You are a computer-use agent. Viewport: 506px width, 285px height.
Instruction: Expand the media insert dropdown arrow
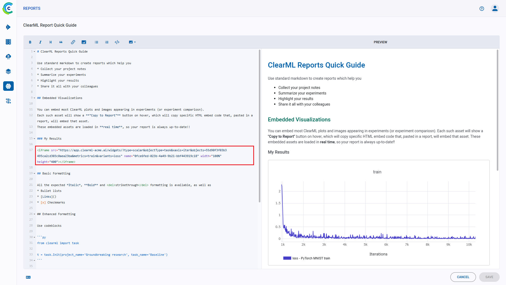pyautogui.click(x=134, y=42)
